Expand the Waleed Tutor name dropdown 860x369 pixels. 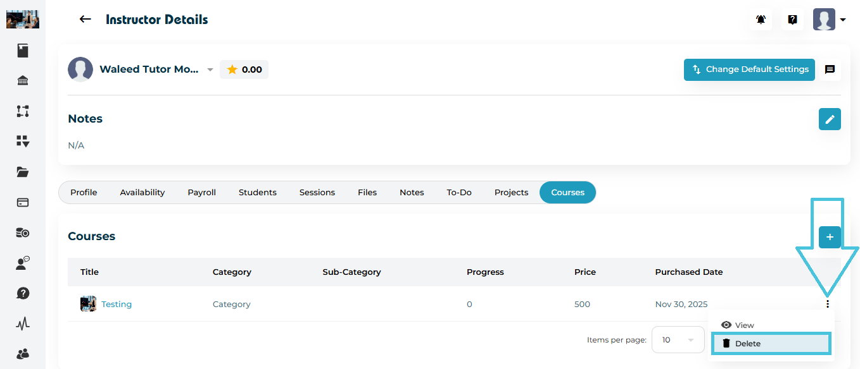click(210, 70)
